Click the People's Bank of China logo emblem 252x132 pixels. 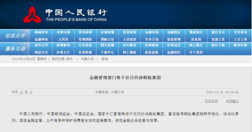click(32, 15)
